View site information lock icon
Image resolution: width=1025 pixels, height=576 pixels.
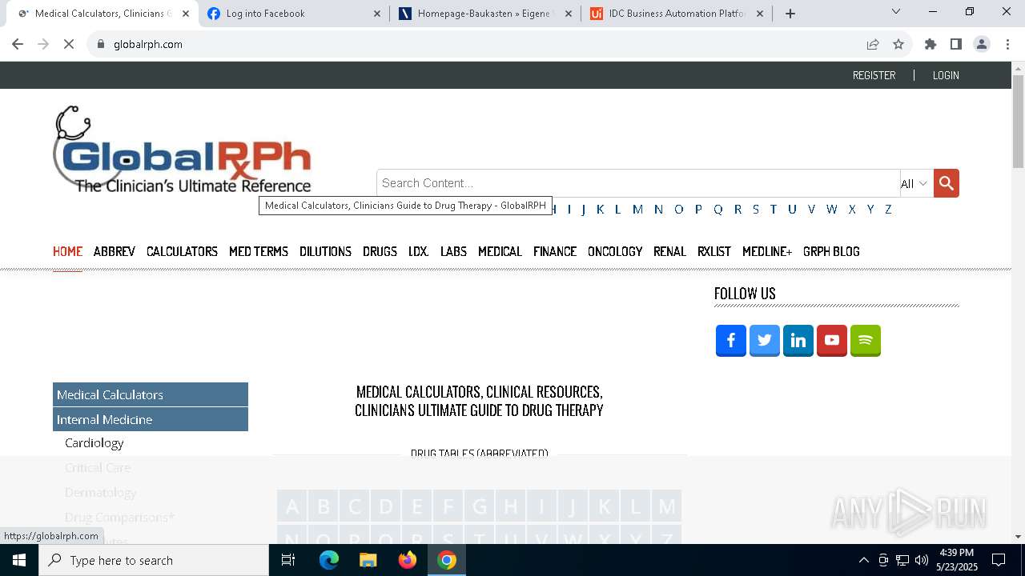pos(101,44)
